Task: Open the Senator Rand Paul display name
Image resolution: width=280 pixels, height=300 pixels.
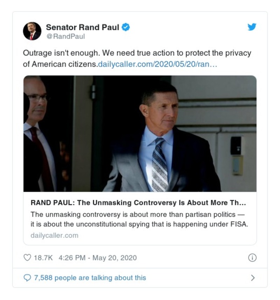Action: point(83,27)
